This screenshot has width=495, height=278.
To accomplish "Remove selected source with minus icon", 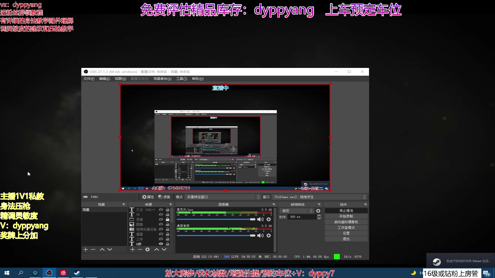I will point(140,249).
